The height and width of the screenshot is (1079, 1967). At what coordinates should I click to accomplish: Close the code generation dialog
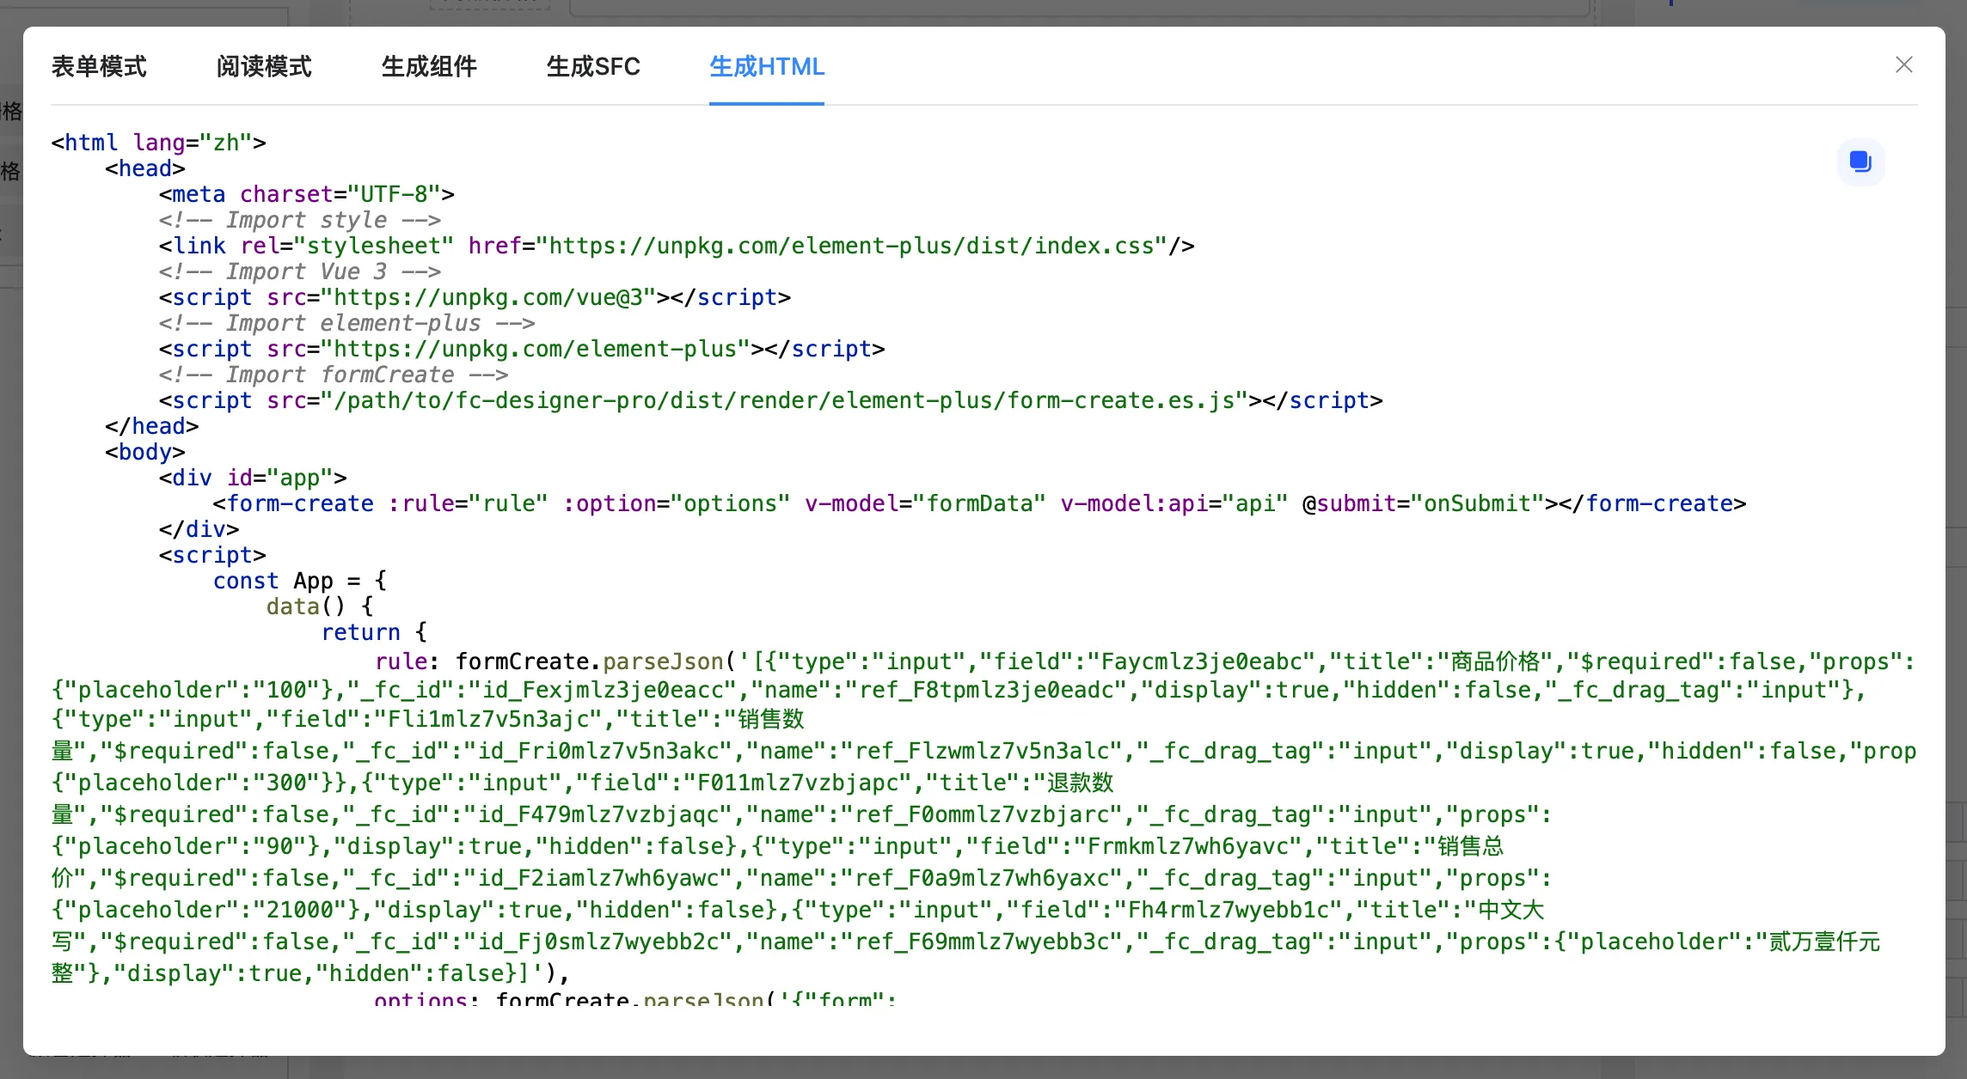coord(1904,64)
